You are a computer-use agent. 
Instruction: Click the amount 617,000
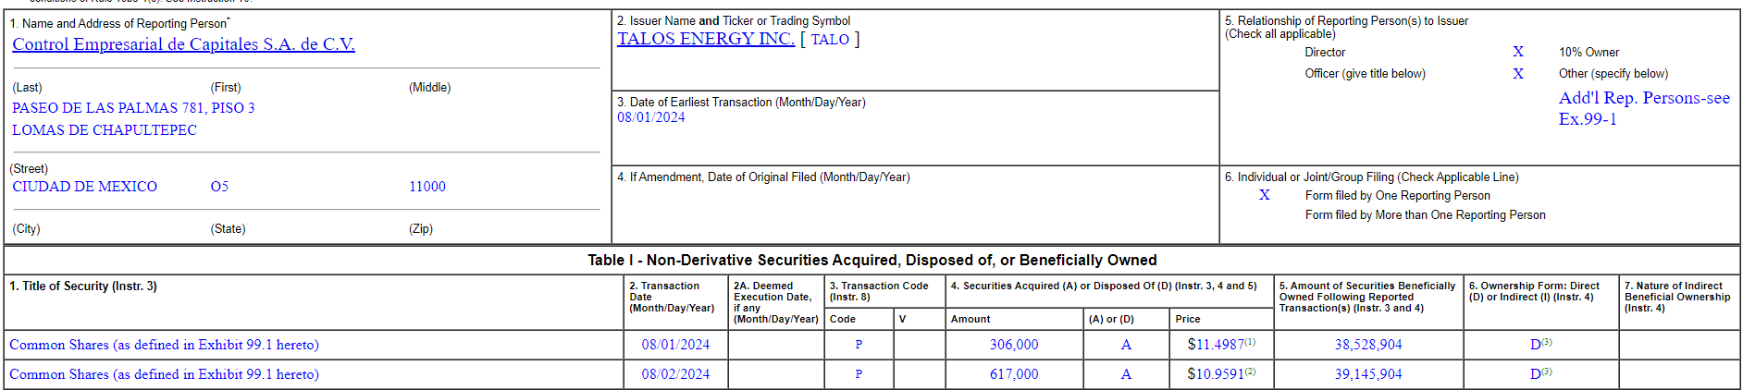tap(1014, 374)
